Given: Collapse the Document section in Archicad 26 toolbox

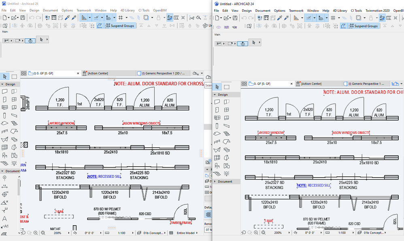Looking at the screenshot, I should (x=2, y=171).
